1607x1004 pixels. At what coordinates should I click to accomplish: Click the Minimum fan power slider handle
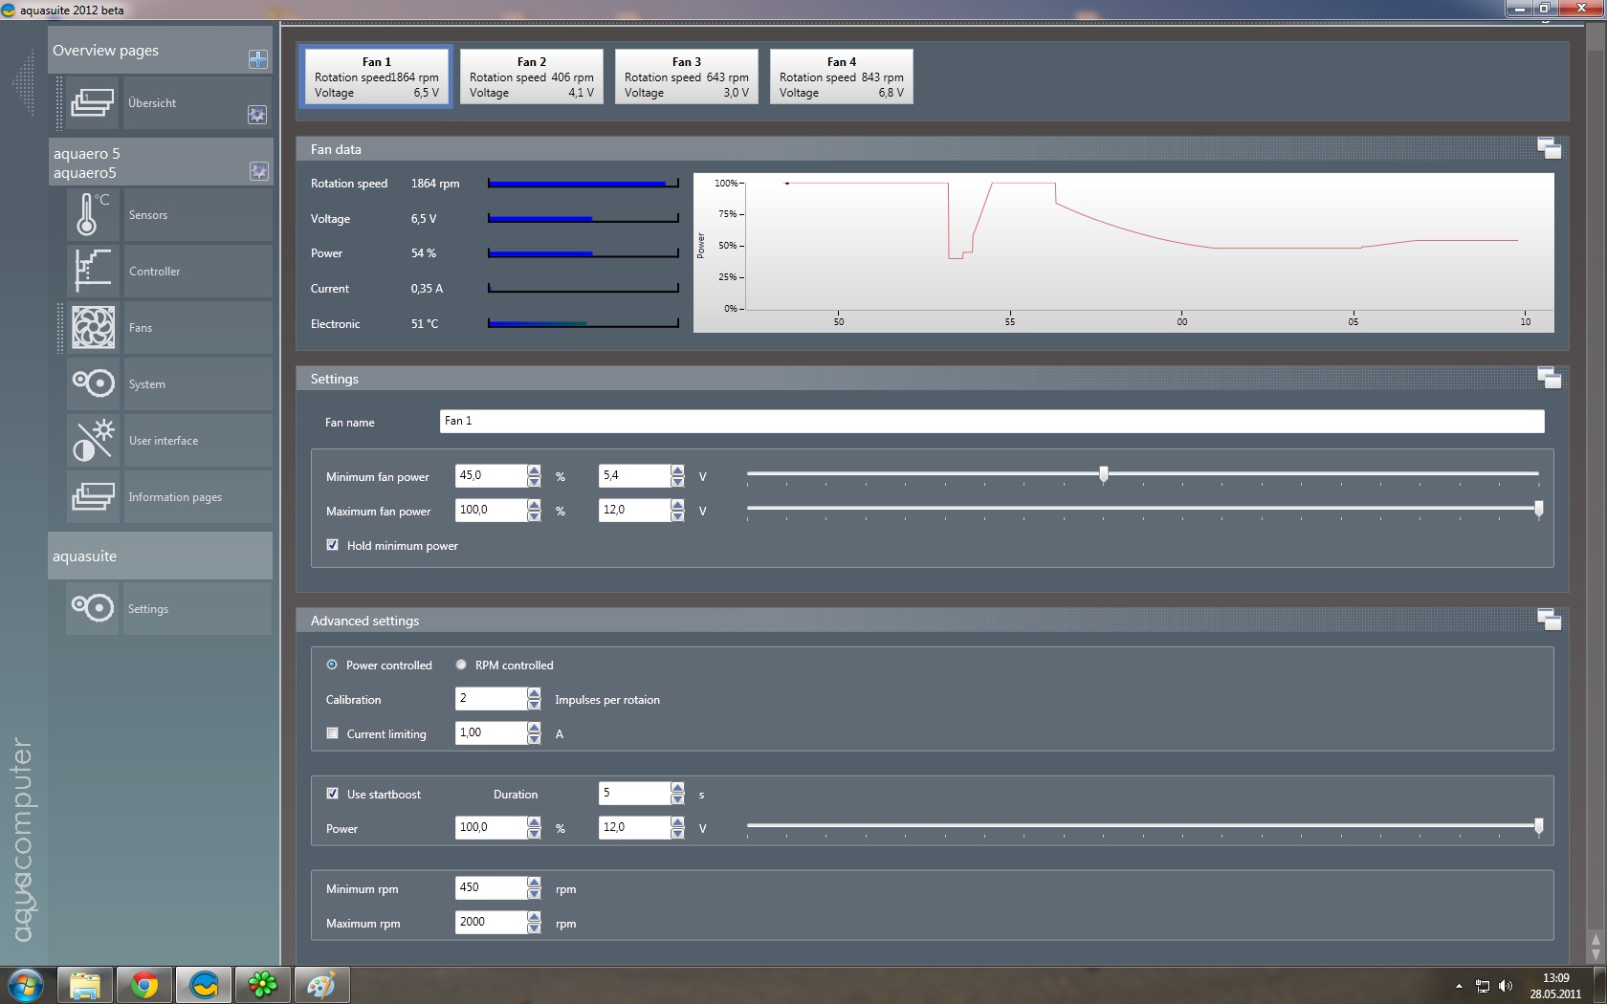coord(1104,474)
